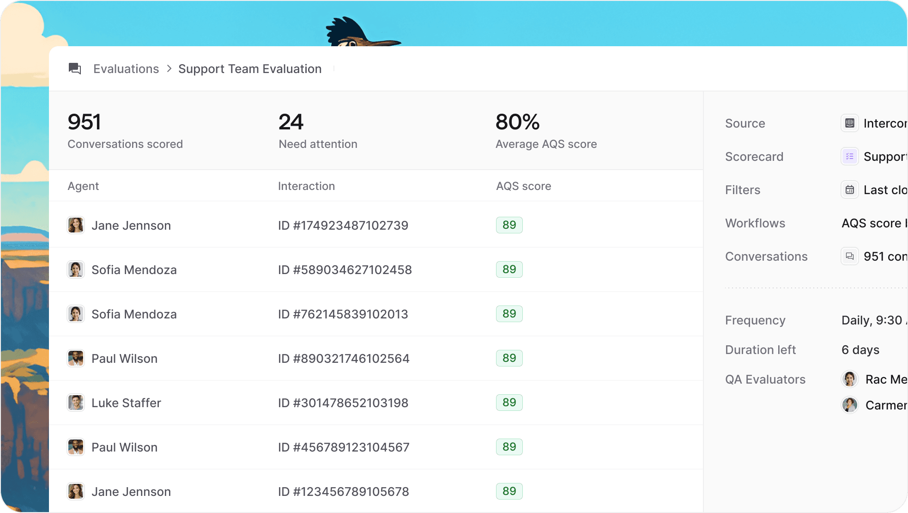This screenshot has height=513, width=908.
Task: Open interaction ID #174923487102739
Action: (x=343, y=225)
